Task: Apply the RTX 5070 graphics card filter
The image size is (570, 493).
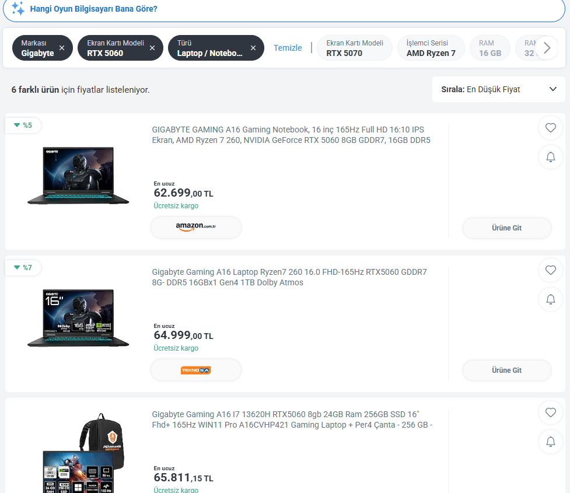Action: [355, 48]
